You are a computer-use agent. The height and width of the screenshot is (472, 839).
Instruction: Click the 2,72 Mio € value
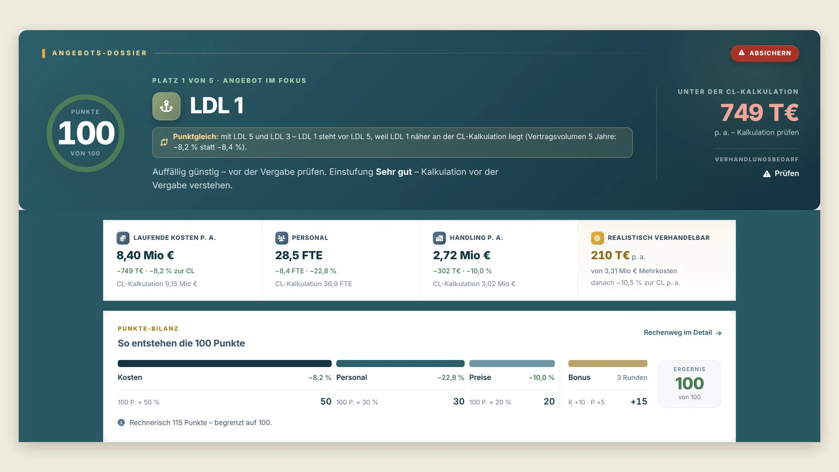click(462, 255)
